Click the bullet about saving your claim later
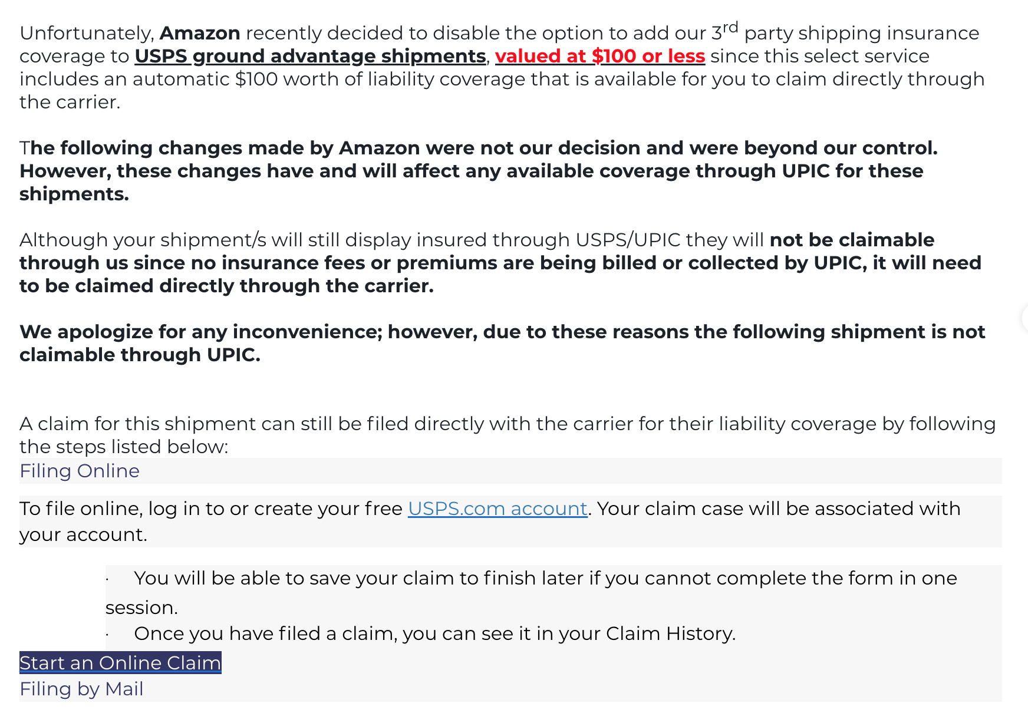This screenshot has height=713, width=1028. click(531, 592)
